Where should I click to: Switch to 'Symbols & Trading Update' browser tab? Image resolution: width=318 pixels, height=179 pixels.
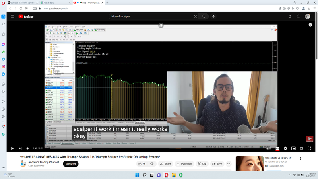click(23, 3)
